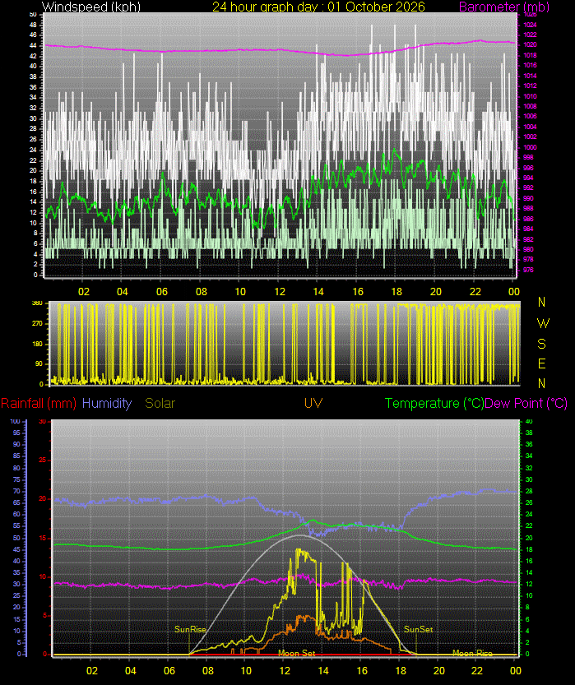The image size is (575, 685).
Task: Select "24" on the windspeed axis
Action: click(x=33, y=150)
